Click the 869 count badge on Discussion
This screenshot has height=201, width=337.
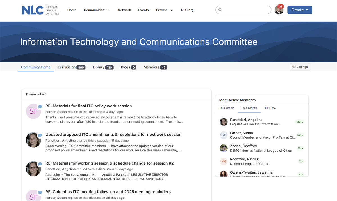(x=81, y=67)
